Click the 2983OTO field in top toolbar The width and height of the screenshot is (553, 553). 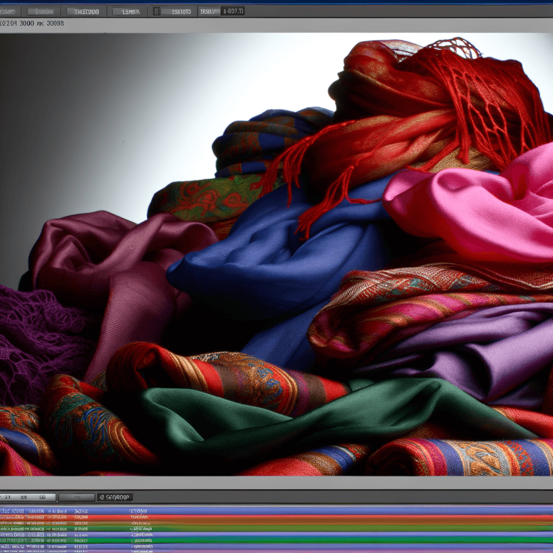click(x=179, y=11)
